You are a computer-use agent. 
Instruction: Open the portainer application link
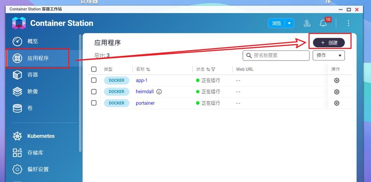click(x=145, y=103)
